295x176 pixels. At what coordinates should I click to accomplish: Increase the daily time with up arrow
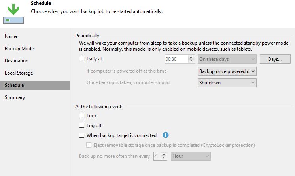click(x=191, y=57)
